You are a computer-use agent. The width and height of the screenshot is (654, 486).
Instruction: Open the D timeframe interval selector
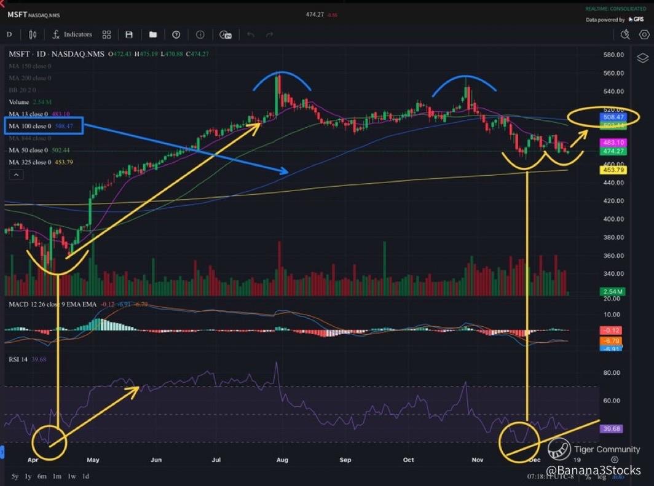[9, 34]
